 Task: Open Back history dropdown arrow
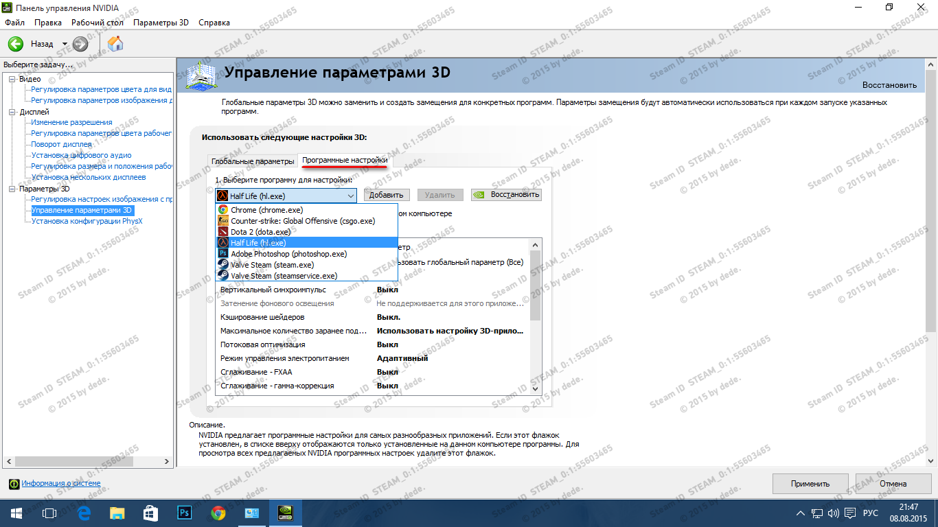(x=65, y=44)
